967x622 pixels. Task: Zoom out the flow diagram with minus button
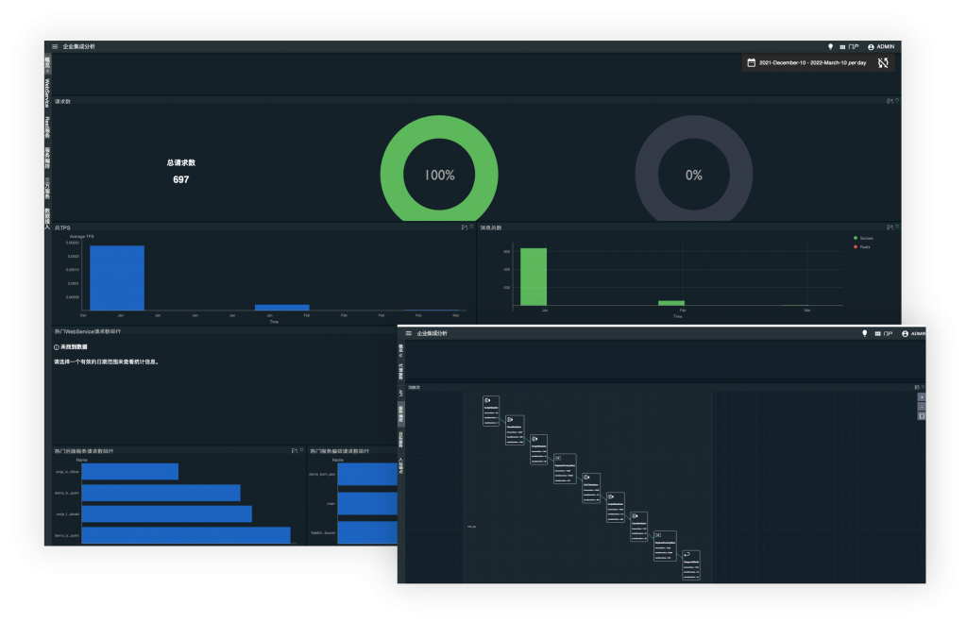pos(921,407)
